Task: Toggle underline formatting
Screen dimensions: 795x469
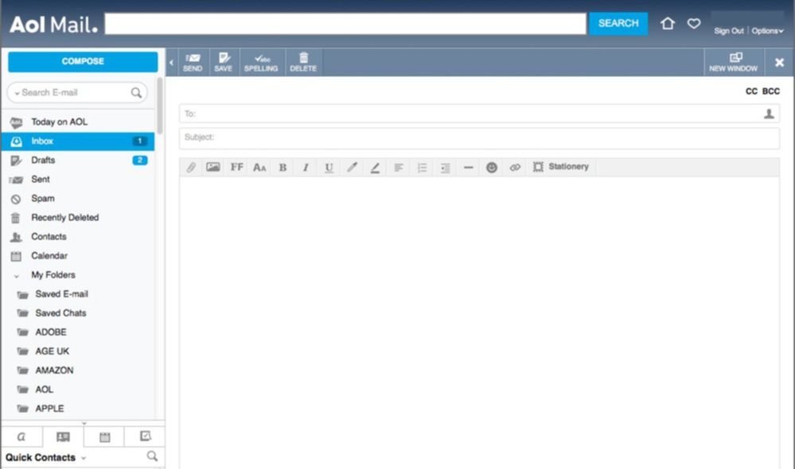Action: click(329, 167)
